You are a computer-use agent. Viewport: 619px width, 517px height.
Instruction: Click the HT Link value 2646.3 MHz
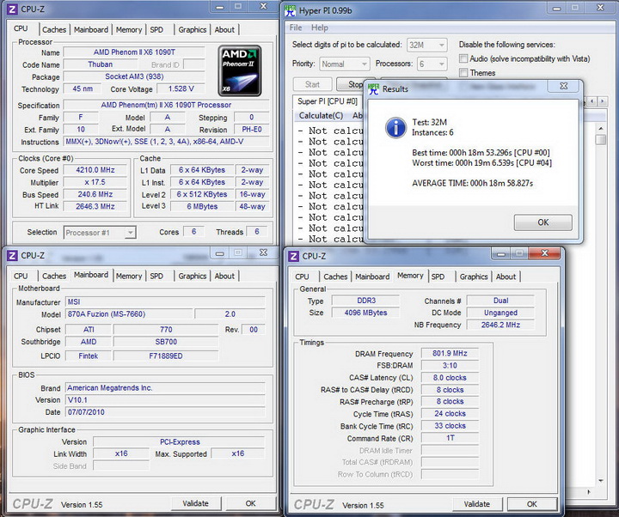click(x=95, y=206)
